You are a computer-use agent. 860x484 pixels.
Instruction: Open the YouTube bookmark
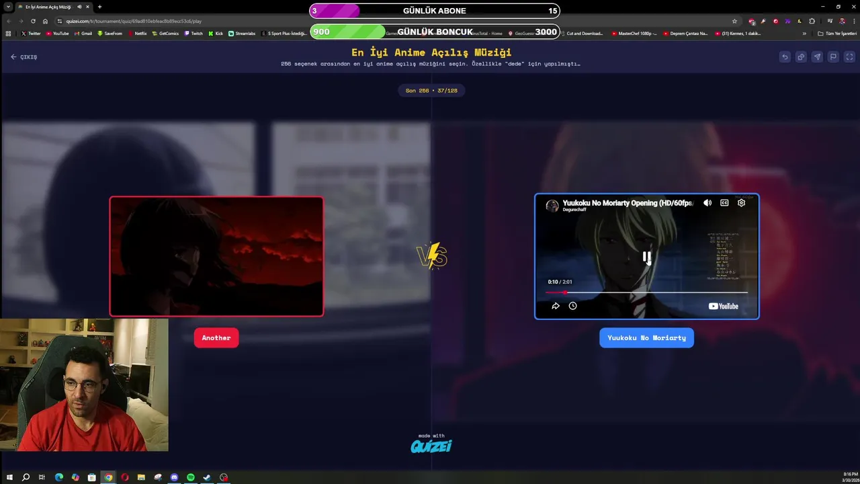[x=57, y=33]
